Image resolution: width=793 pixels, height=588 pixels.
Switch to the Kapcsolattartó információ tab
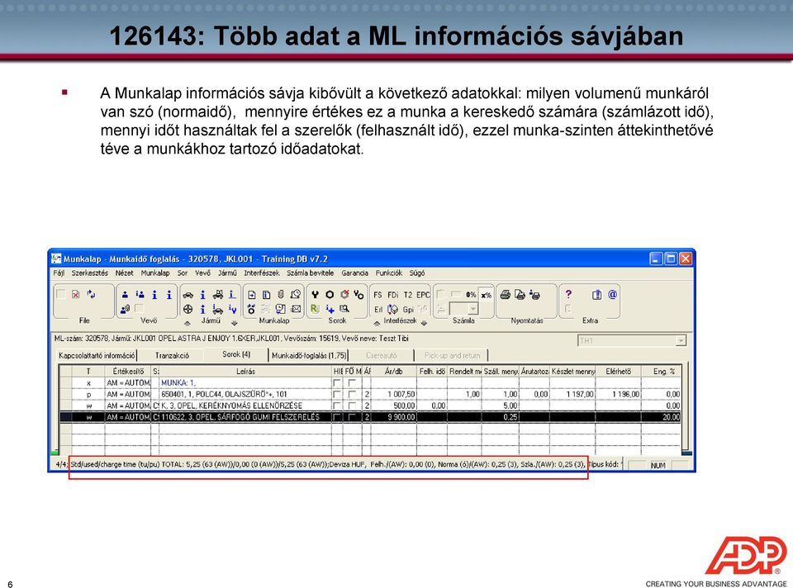(97, 355)
